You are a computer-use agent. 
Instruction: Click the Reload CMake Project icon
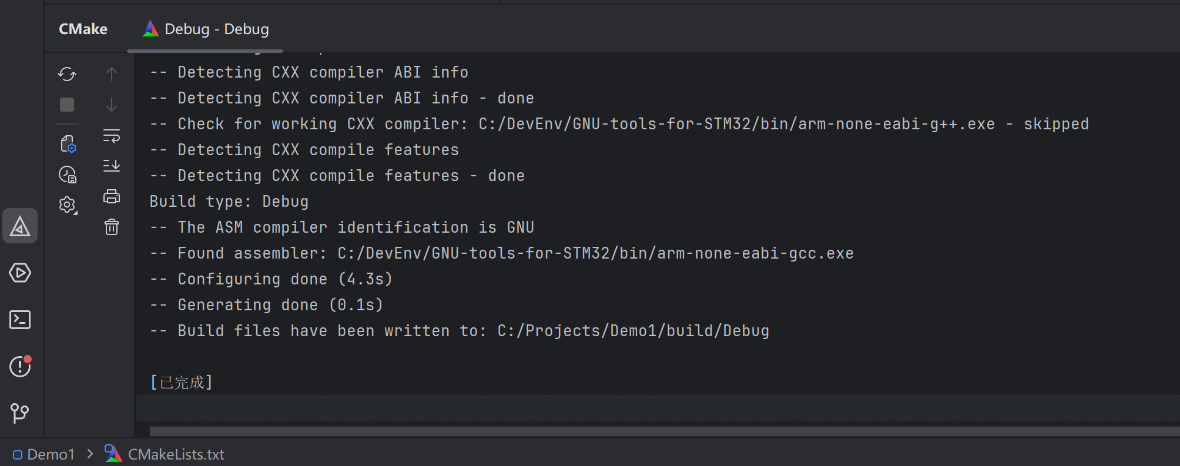pos(67,74)
